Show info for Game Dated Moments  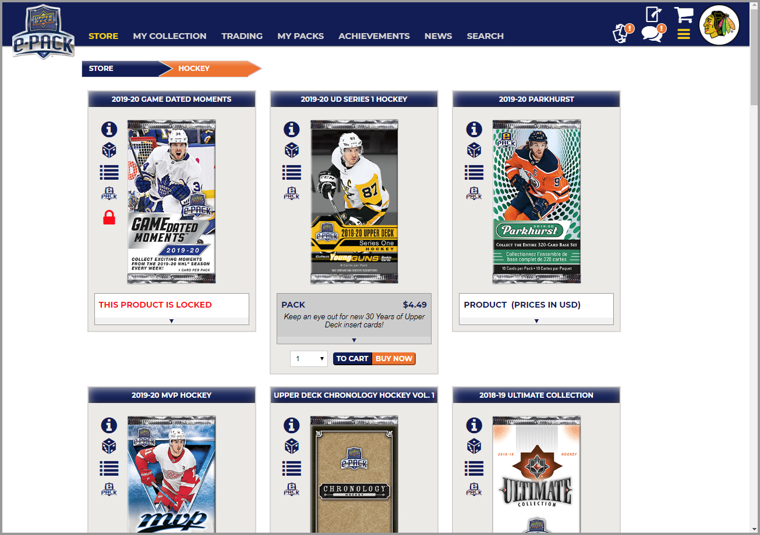pos(109,129)
